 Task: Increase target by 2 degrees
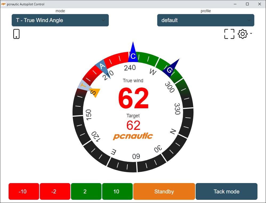pos(86,191)
